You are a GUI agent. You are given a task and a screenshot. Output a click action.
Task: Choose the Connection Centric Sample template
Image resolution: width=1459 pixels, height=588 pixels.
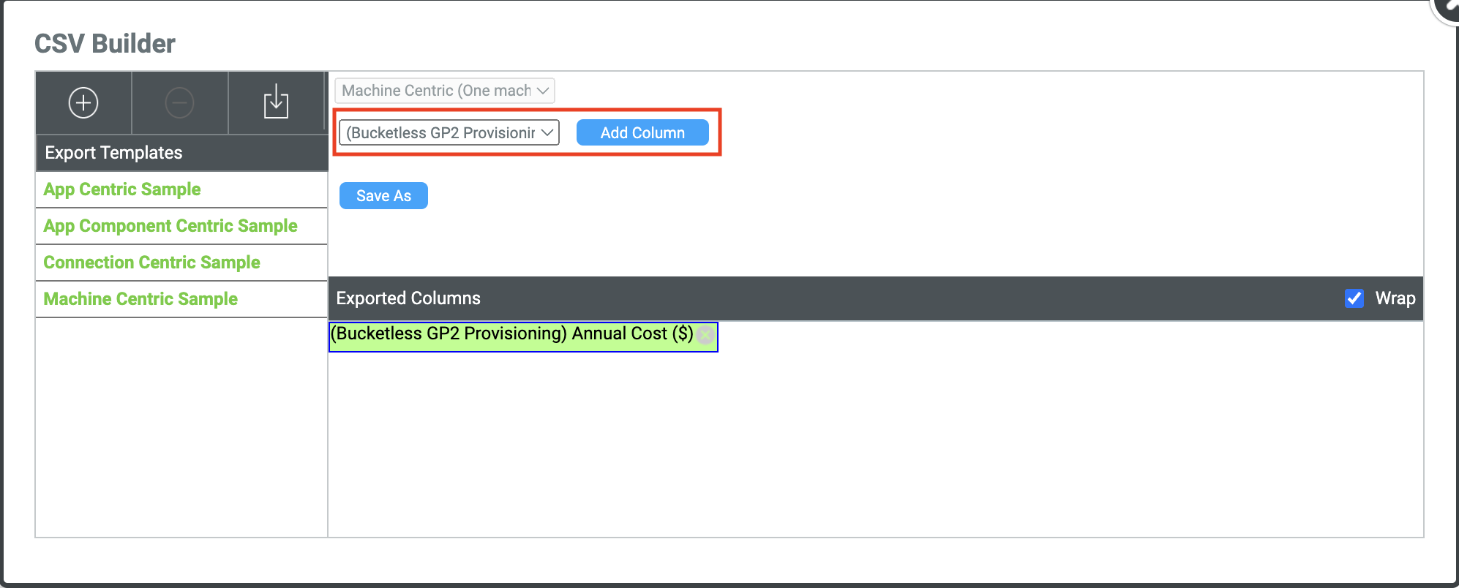coord(151,263)
